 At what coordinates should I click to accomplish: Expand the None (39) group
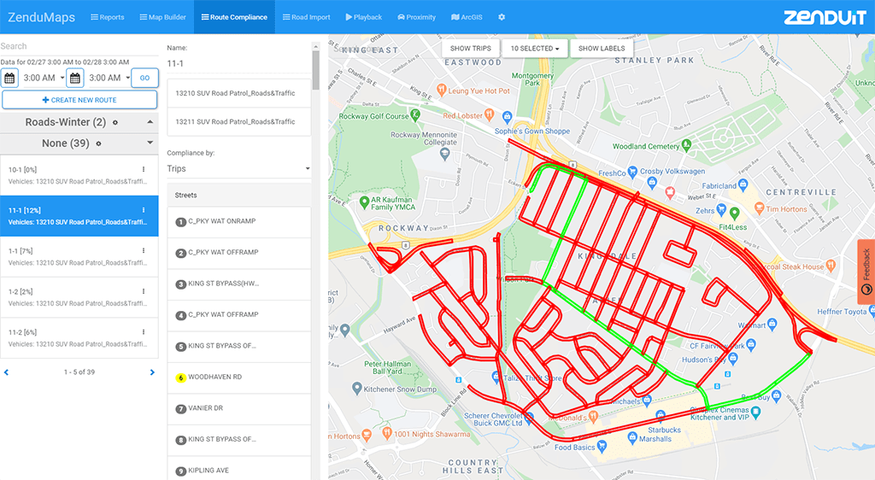[x=150, y=143]
